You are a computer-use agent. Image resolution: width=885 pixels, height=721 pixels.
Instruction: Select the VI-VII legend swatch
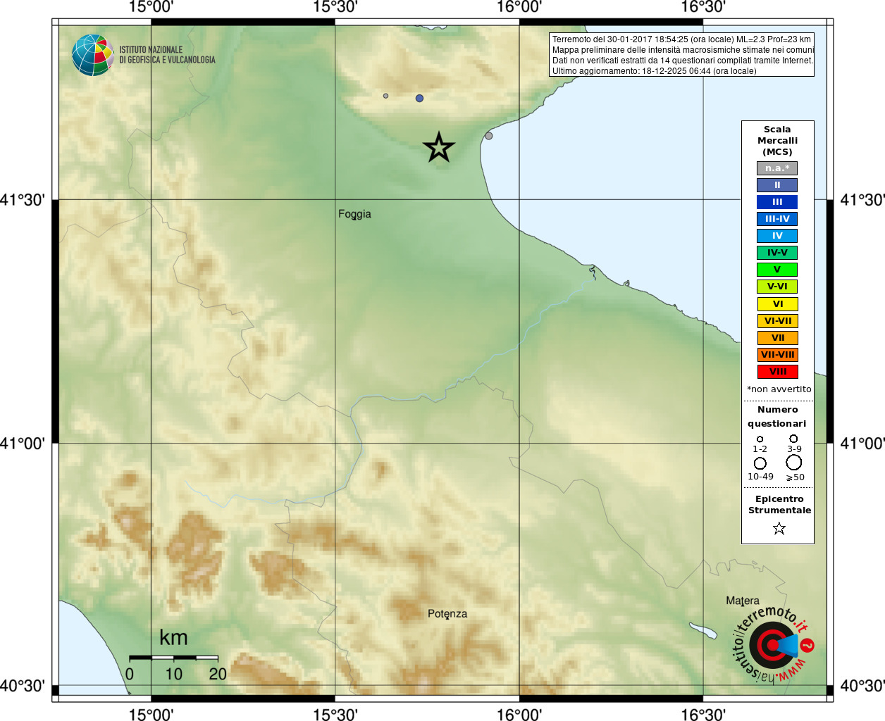tap(777, 321)
